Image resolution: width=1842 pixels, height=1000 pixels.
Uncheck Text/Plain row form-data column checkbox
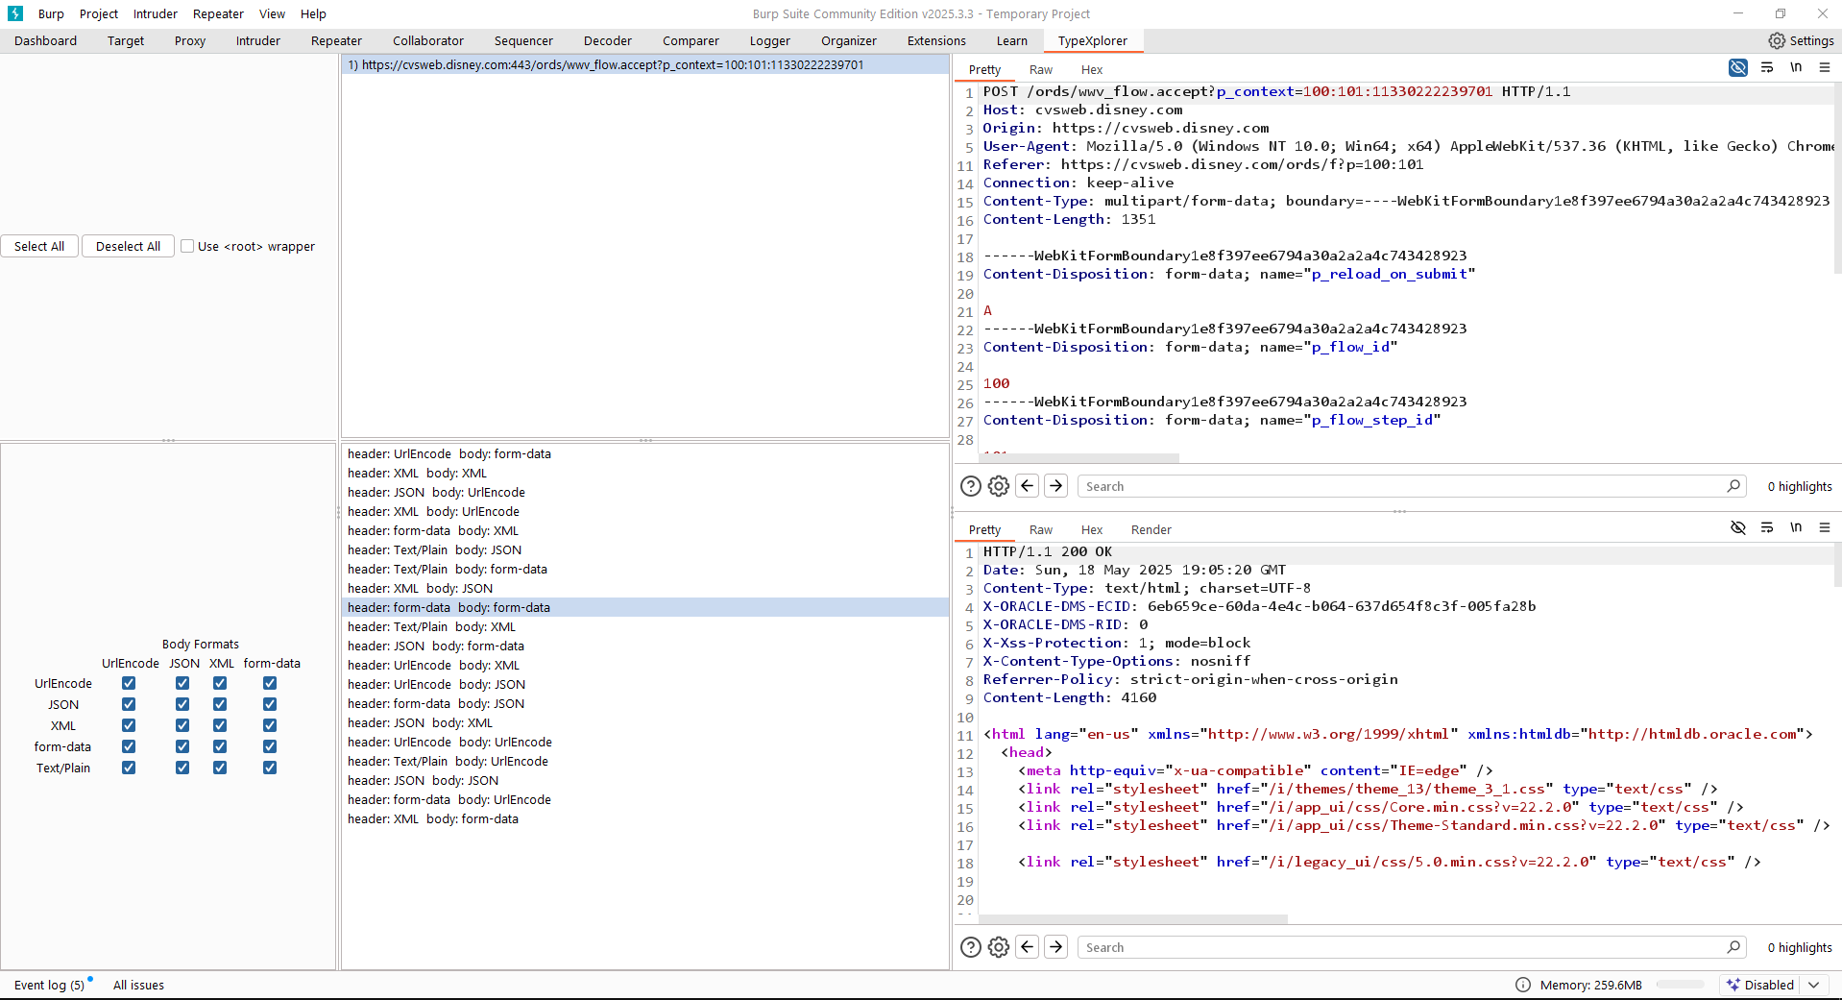pos(270,768)
